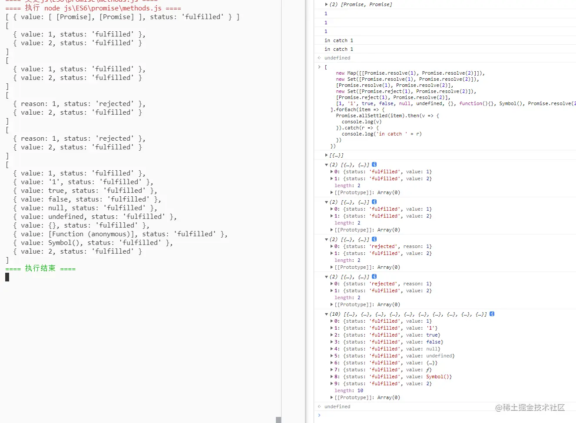Viewport: 576px width, 423px height.
Task: Click terminal line with "[Function (anonymous)]"
Action: click(120, 234)
